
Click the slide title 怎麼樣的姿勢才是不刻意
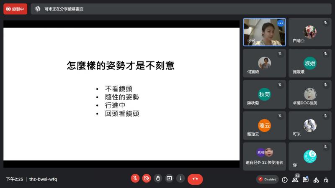click(x=121, y=66)
